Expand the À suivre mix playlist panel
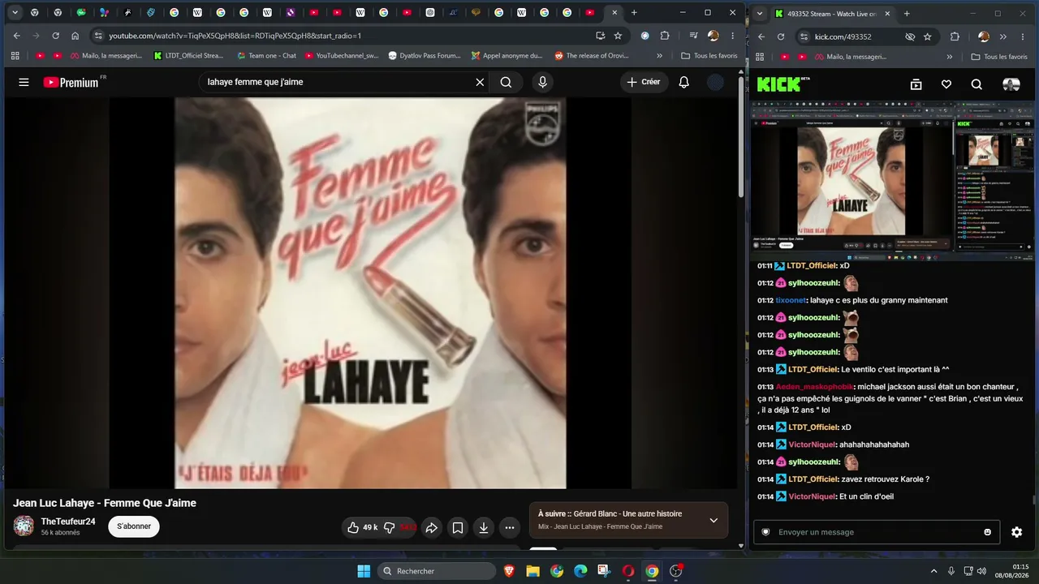This screenshot has width=1039, height=584. click(714, 520)
